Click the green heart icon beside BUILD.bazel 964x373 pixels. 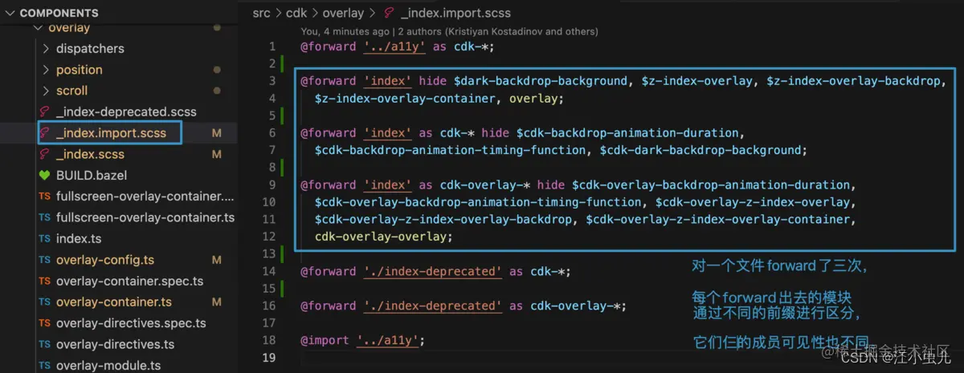click(x=45, y=175)
